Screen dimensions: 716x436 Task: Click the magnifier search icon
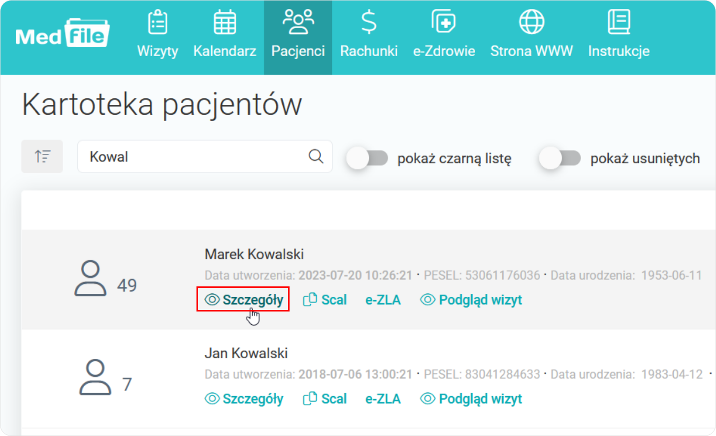point(316,156)
